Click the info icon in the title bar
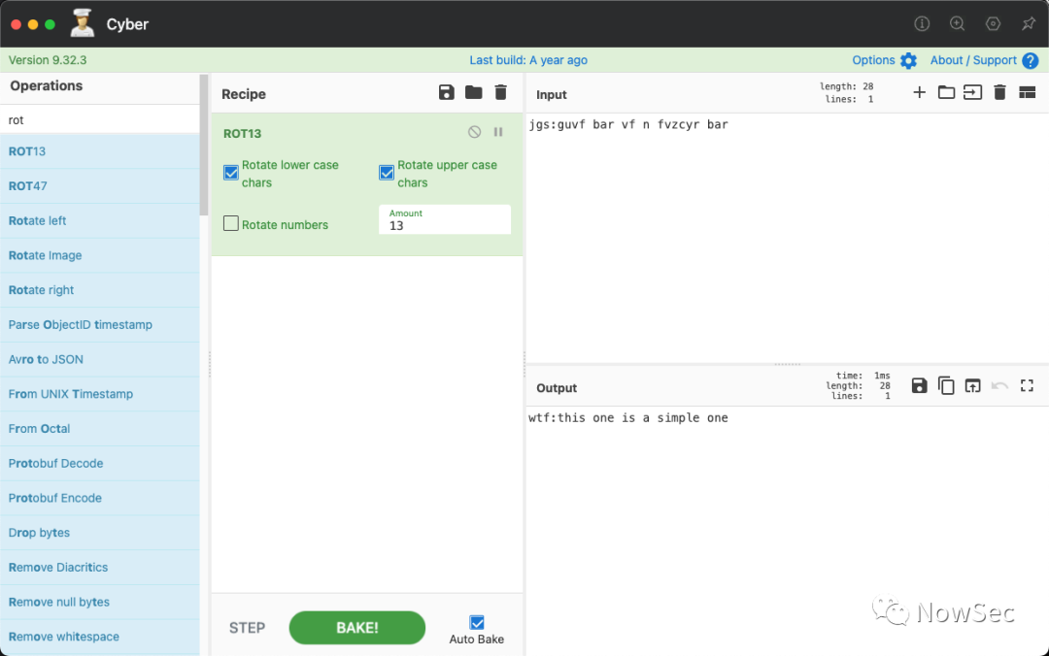The image size is (1049, 656). pyautogui.click(x=922, y=23)
